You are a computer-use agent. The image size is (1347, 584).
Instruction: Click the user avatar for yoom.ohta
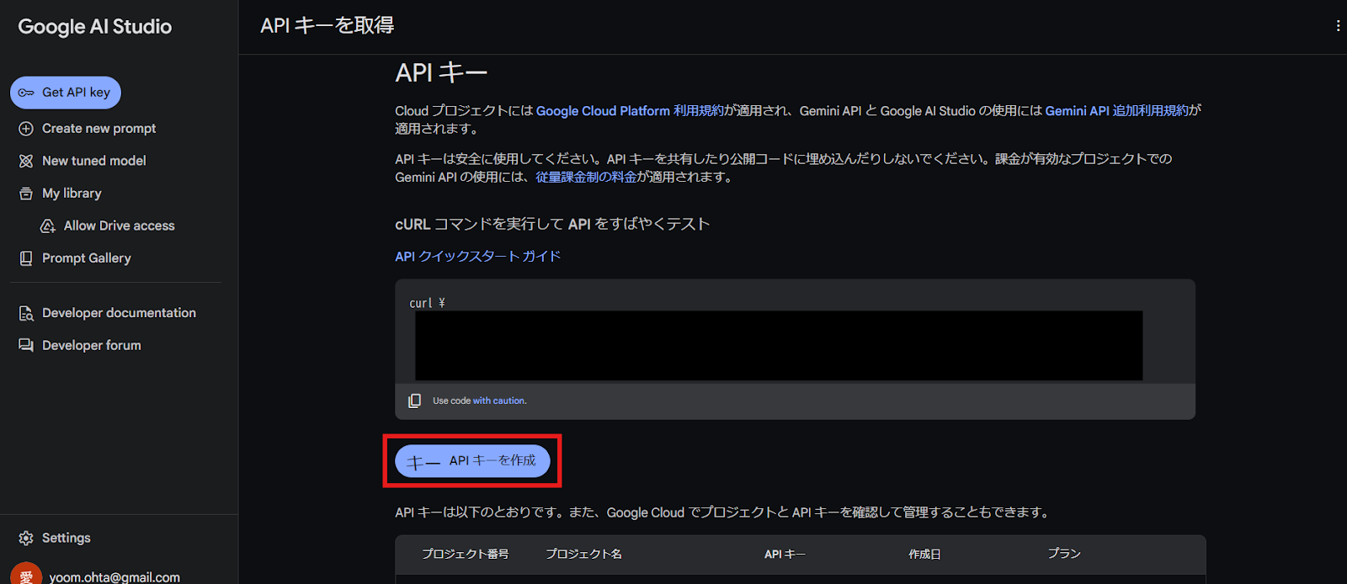pos(26,576)
